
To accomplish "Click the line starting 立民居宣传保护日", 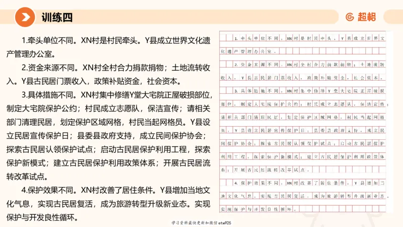I will point(106,136).
